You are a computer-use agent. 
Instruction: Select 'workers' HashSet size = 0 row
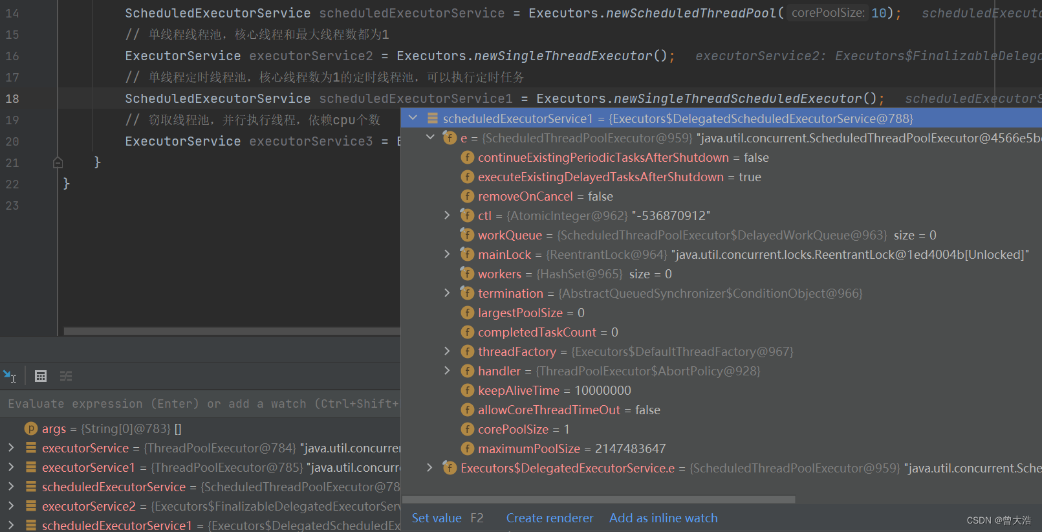(721, 274)
